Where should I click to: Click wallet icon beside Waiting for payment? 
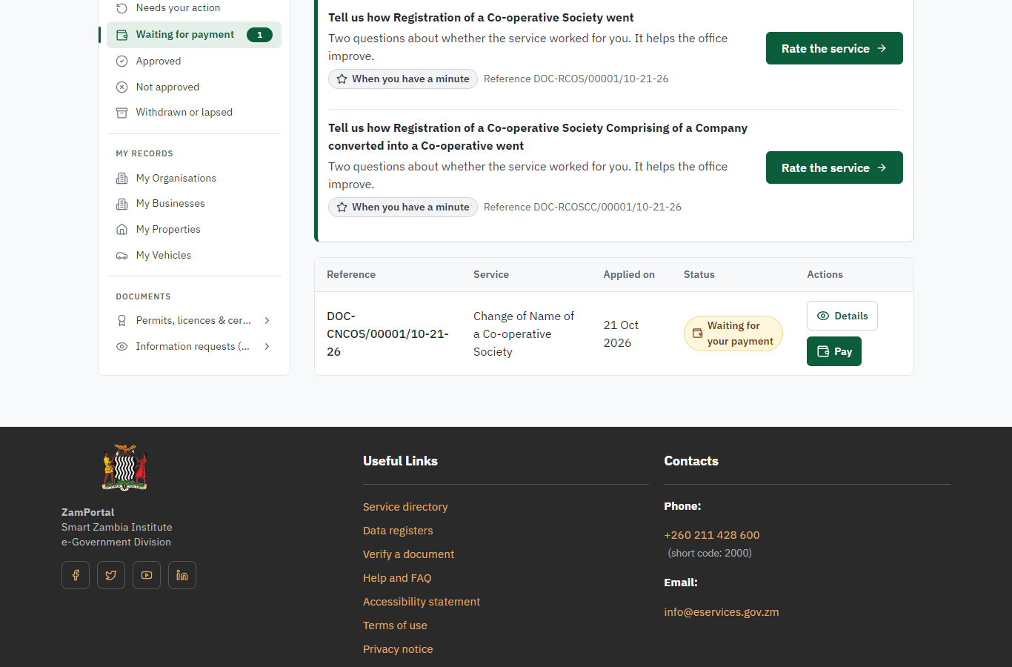point(122,35)
